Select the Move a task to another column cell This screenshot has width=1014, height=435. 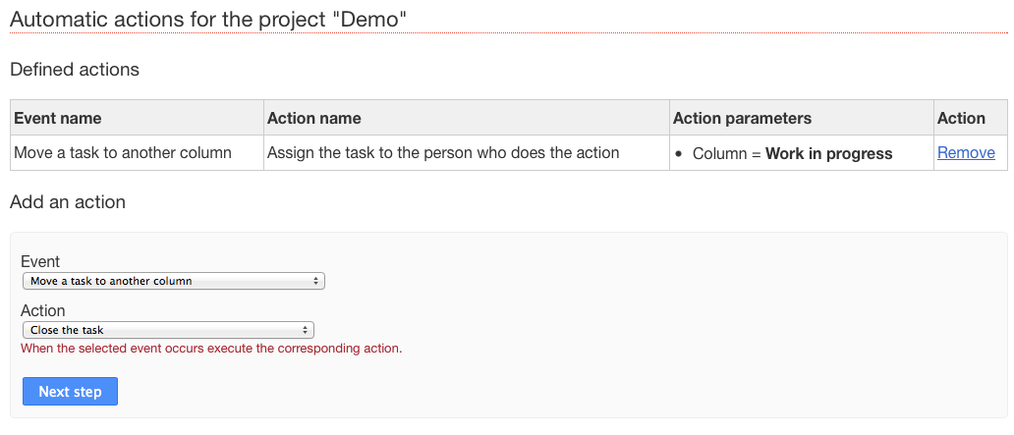(123, 153)
